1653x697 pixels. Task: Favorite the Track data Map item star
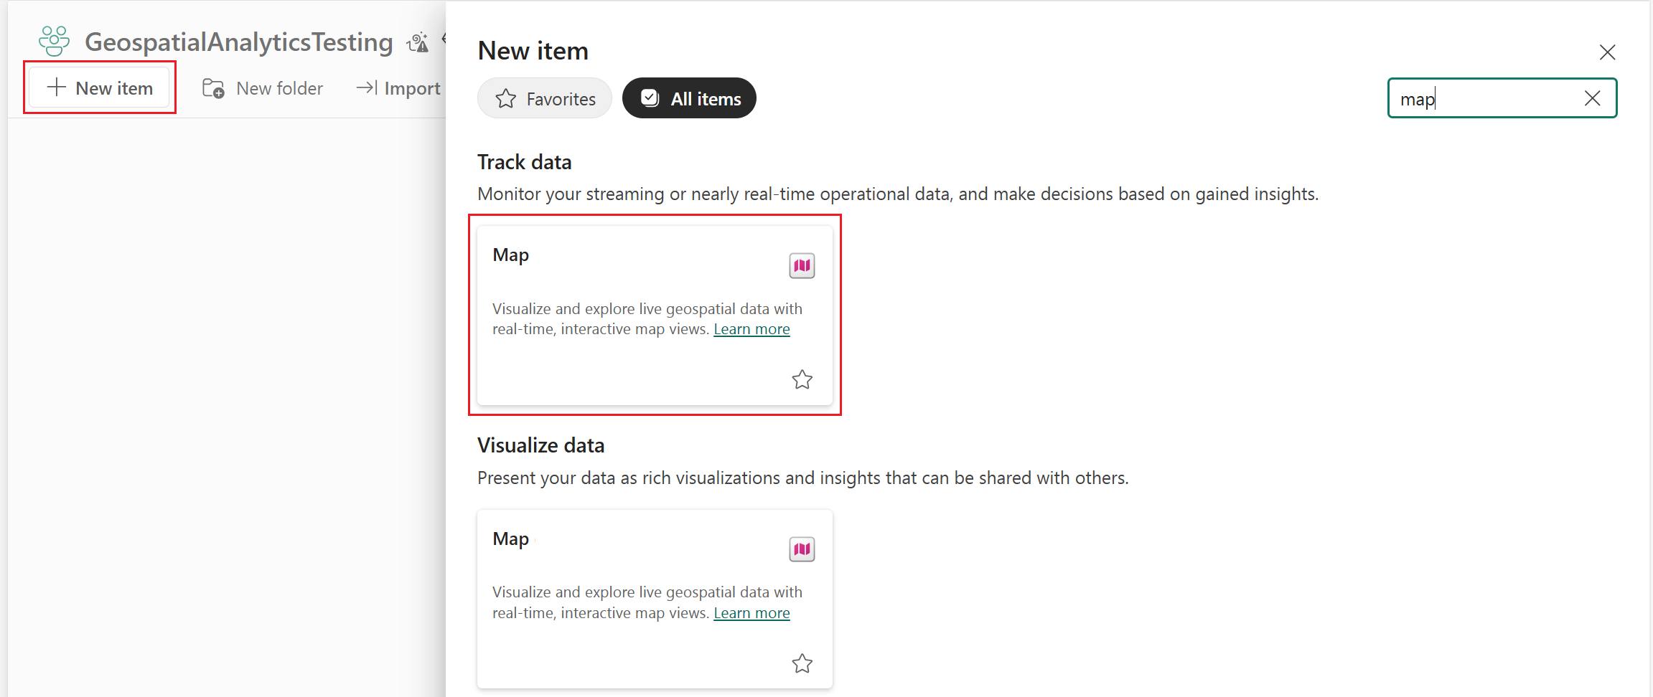pyautogui.click(x=802, y=379)
